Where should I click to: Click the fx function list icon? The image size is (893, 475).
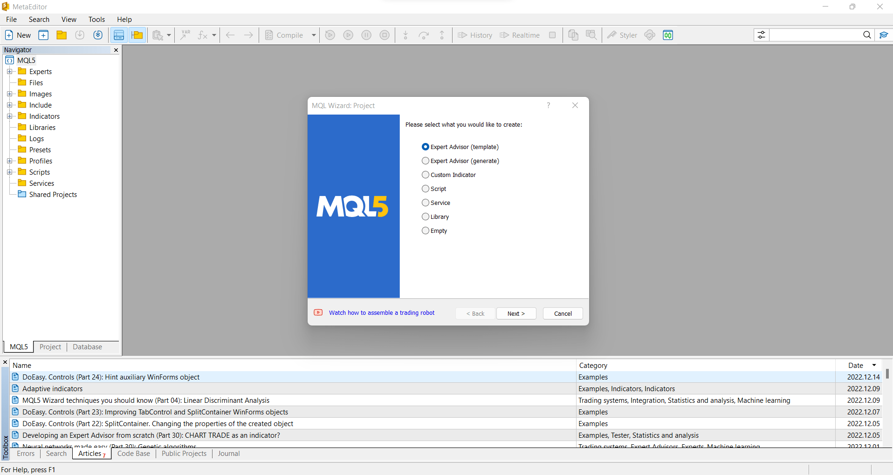pyautogui.click(x=203, y=35)
